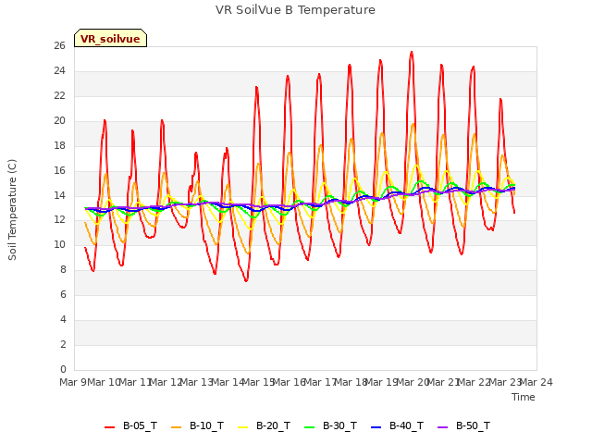The height and width of the screenshot is (444, 592).
Task: Click the VR_soilvue annotation label
Action: coord(110,38)
